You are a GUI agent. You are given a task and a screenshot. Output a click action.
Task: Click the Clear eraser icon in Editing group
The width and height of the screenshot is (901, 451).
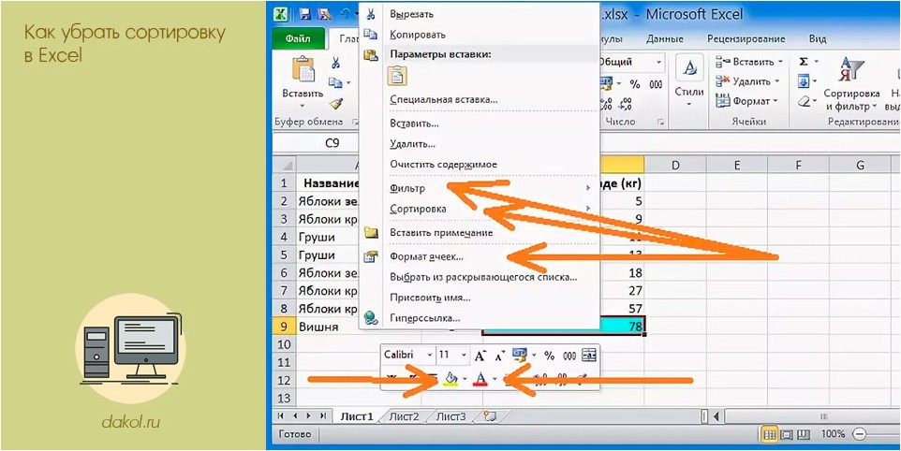point(804,101)
